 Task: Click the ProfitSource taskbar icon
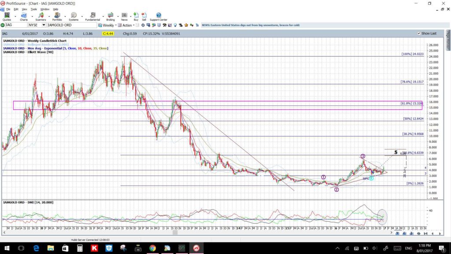[196, 248]
